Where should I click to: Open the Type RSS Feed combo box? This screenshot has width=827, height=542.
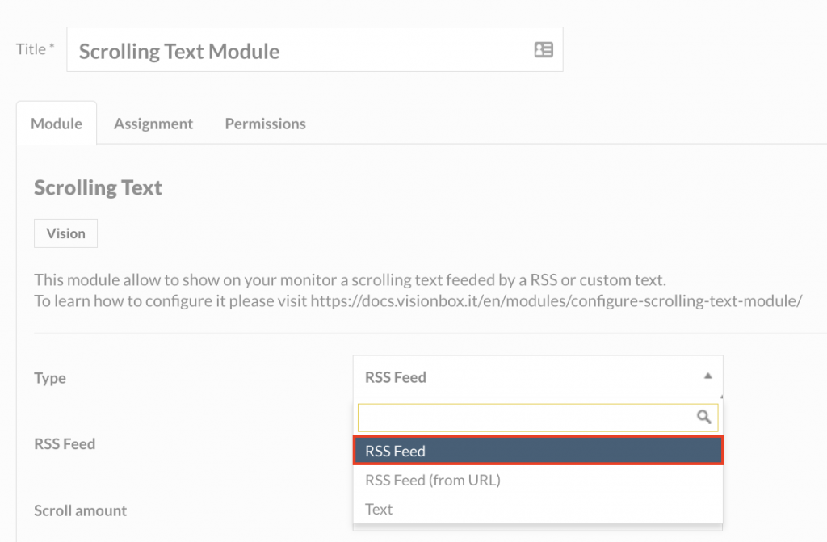[x=537, y=376]
